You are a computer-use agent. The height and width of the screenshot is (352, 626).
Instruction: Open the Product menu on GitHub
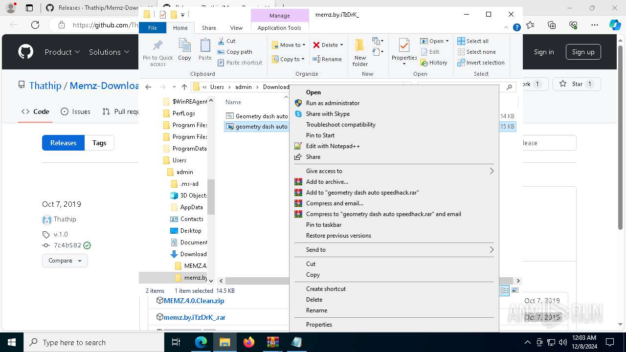[x=62, y=52]
